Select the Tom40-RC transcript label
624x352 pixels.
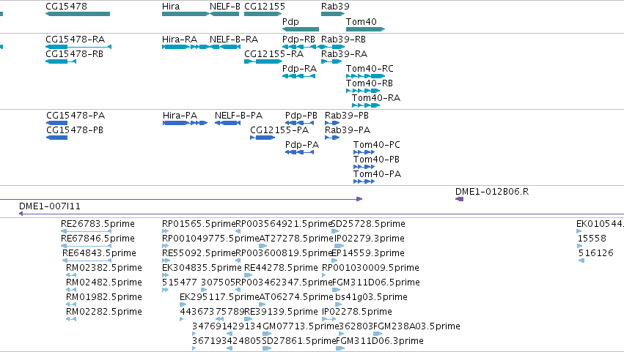pos(370,69)
